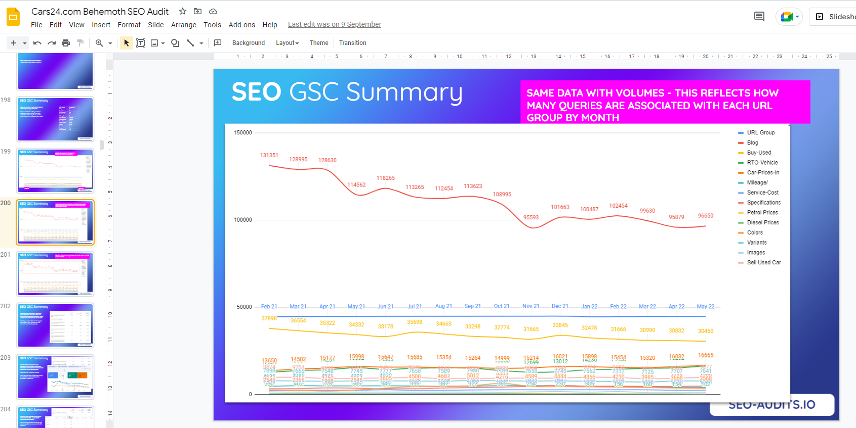The width and height of the screenshot is (856, 428).
Task: Select slide 203 thumbnail in filmstrip
Action: (55, 377)
